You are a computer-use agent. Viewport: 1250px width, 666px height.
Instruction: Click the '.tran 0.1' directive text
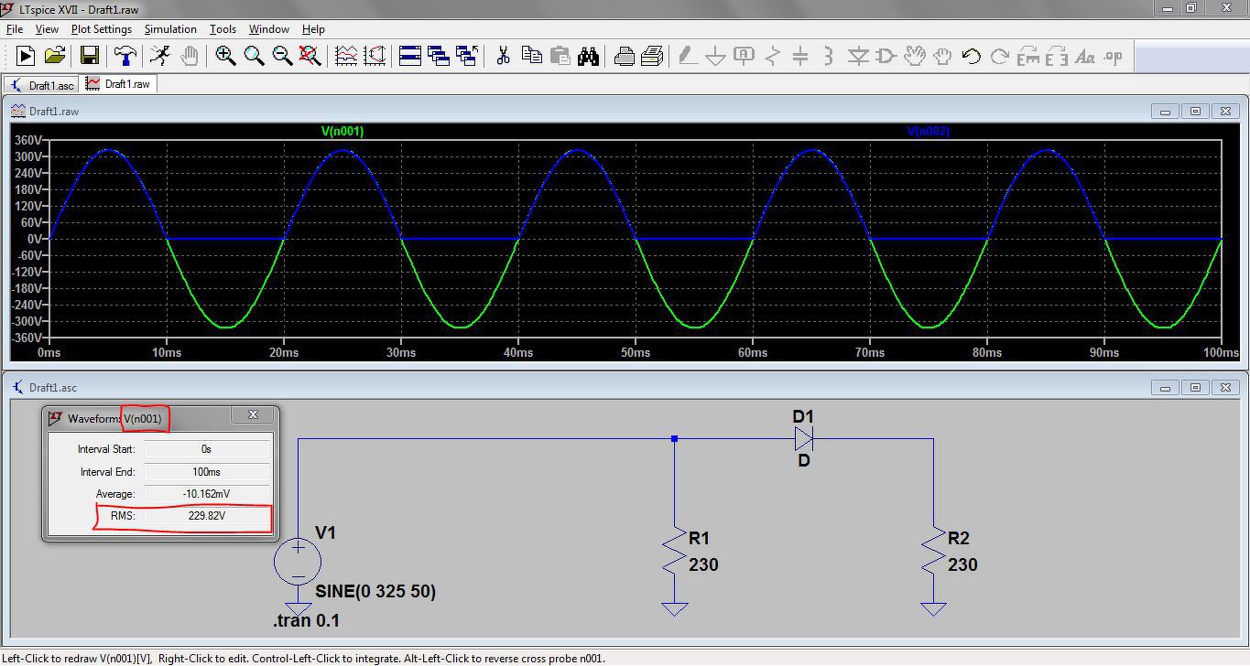click(x=306, y=621)
